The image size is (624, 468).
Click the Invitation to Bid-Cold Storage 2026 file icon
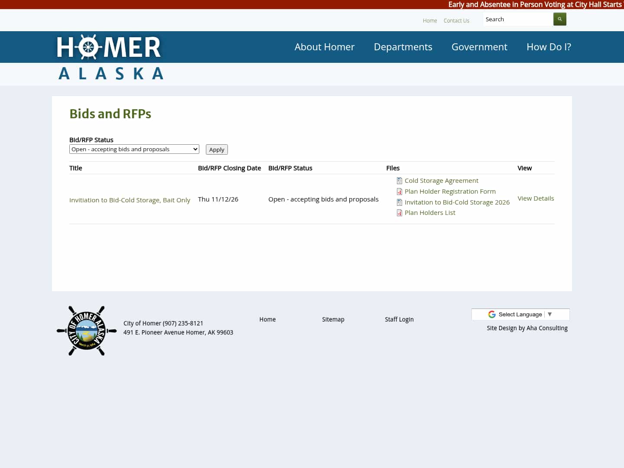point(400,202)
